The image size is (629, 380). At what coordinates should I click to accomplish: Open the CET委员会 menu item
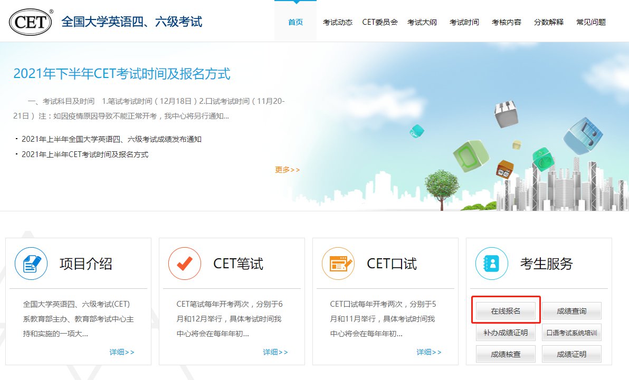coord(380,22)
